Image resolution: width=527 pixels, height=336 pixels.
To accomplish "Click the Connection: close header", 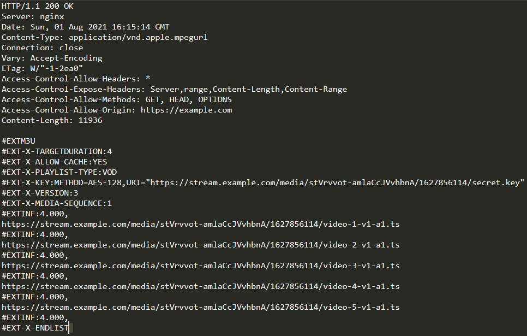I will pyautogui.click(x=43, y=48).
